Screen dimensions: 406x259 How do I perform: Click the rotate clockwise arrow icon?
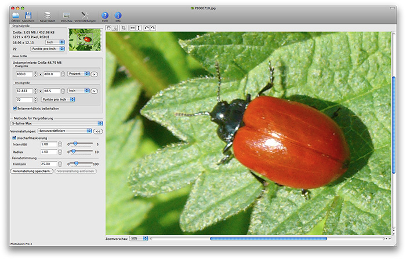(152, 28)
